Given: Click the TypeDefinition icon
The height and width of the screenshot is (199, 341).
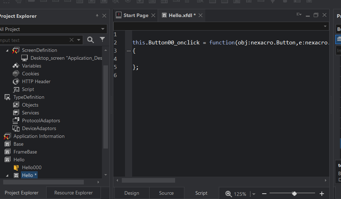Looking at the screenshot, I should (7, 97).
